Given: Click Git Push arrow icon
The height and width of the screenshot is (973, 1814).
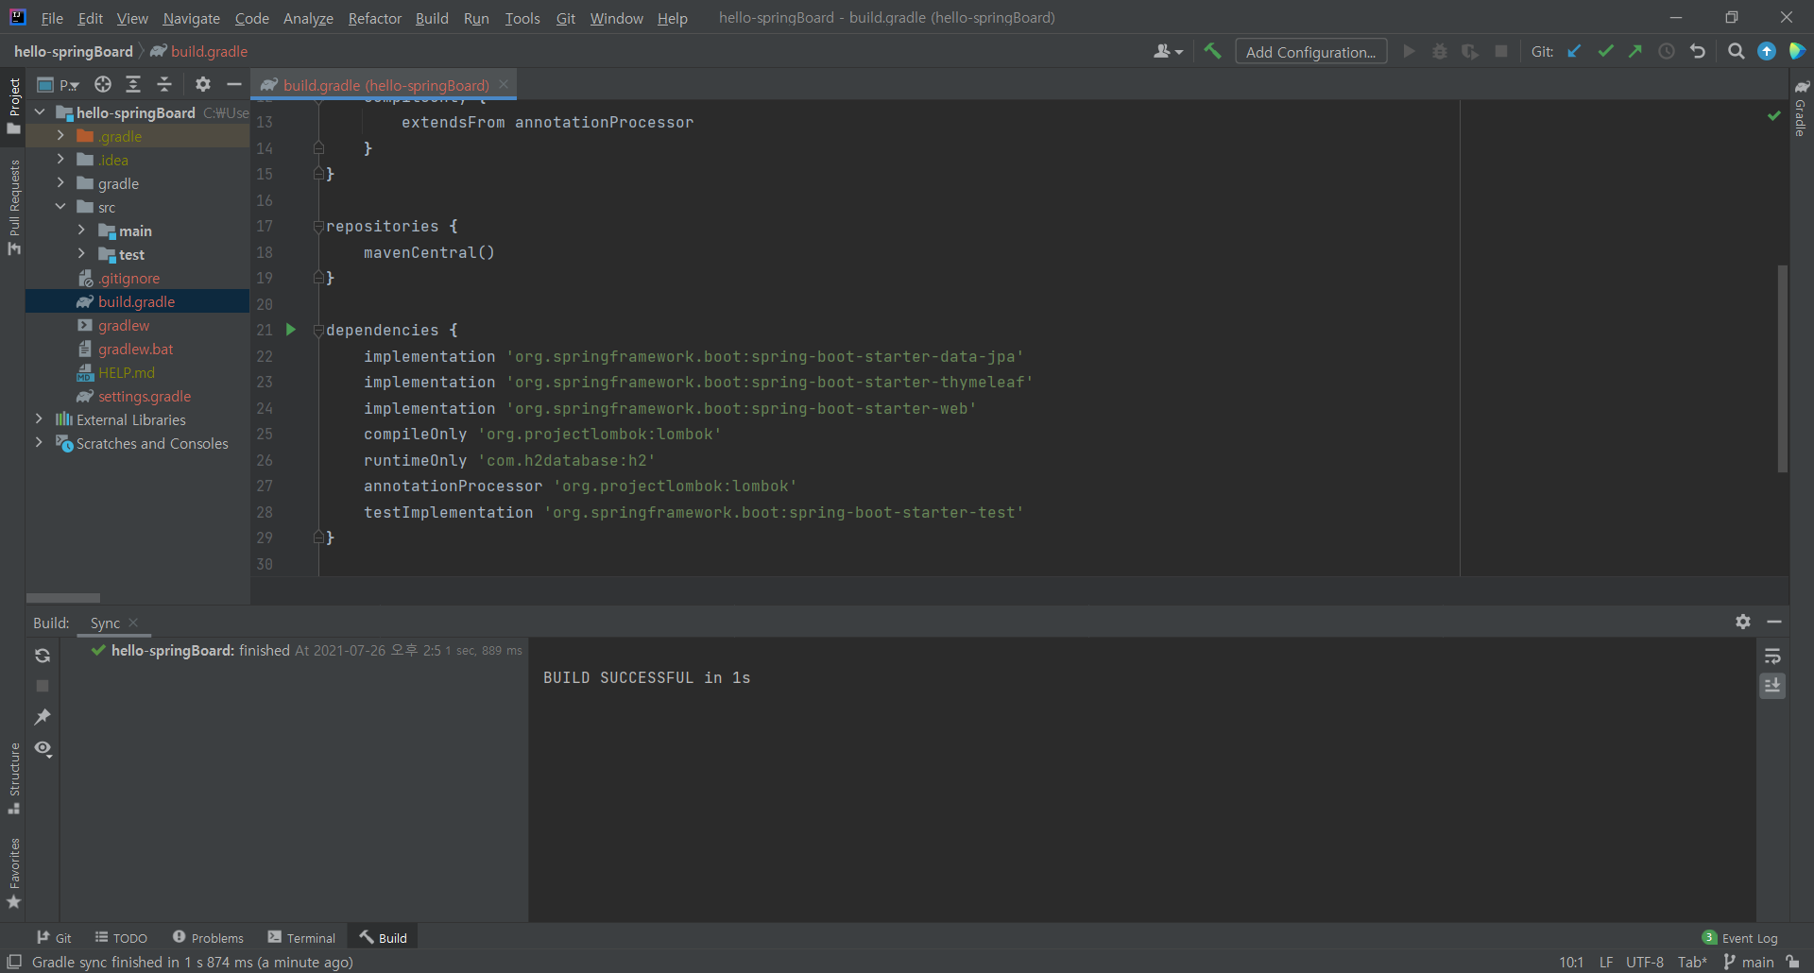Looking at the screenshot, I should tap(1635, 51).
